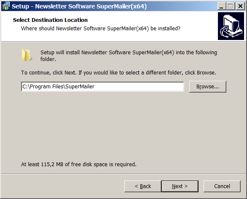Click empty gray area below path field
247x199 pixels.
tap(123, 126)
